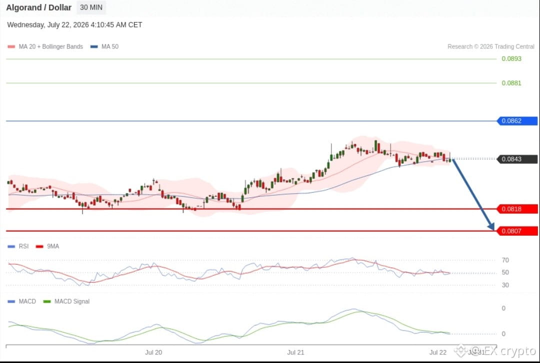Click the 9MA legend label
The image size is (540, 363).
53,246
